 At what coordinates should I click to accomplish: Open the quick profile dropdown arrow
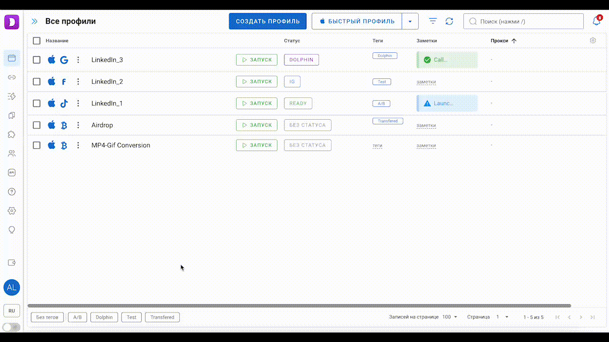pyautogui.click(x=410, y=21)
